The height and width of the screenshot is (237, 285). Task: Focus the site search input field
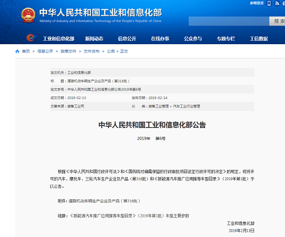(229, 21)
